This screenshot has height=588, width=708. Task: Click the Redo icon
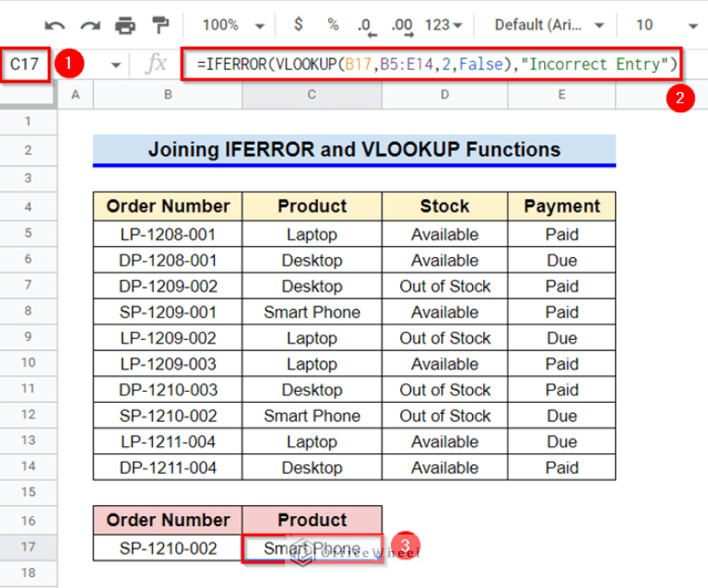(x=90, y=25)
